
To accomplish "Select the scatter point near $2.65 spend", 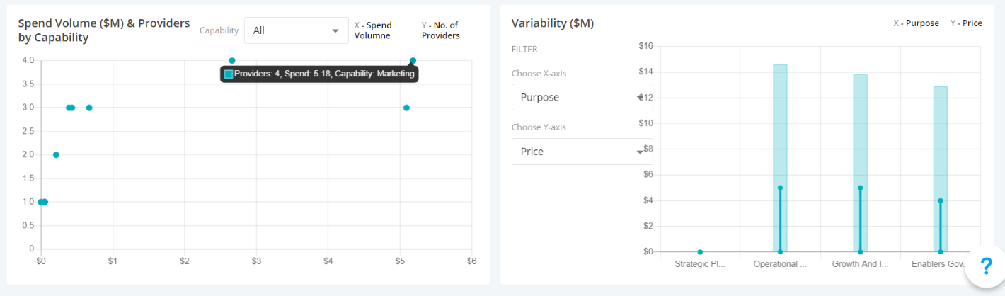I will [231, 61].
